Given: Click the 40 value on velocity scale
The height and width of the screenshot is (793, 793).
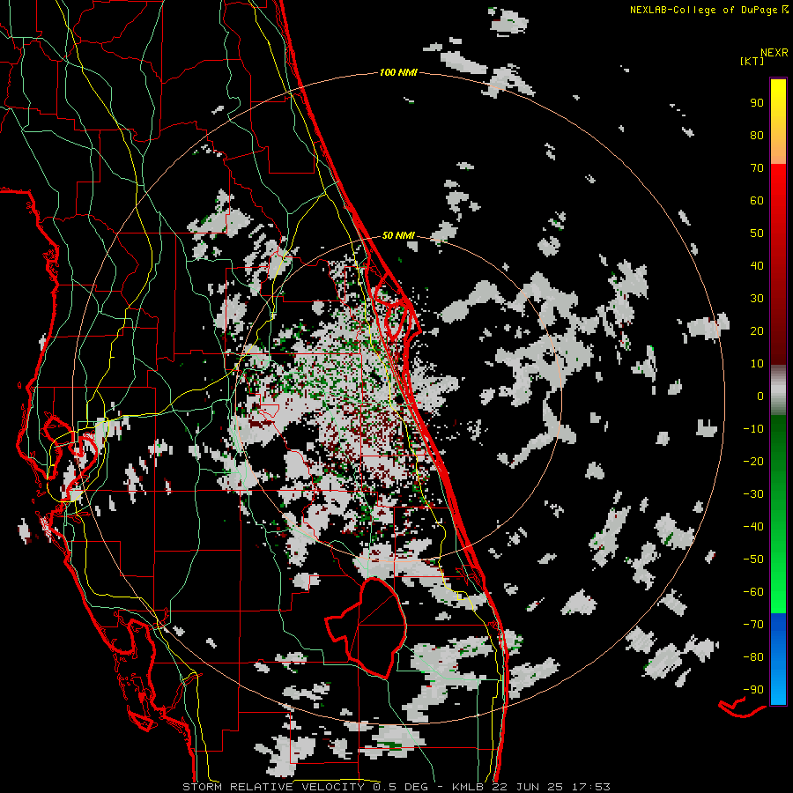Looking at the screenshot, I should tap(757, 266).
